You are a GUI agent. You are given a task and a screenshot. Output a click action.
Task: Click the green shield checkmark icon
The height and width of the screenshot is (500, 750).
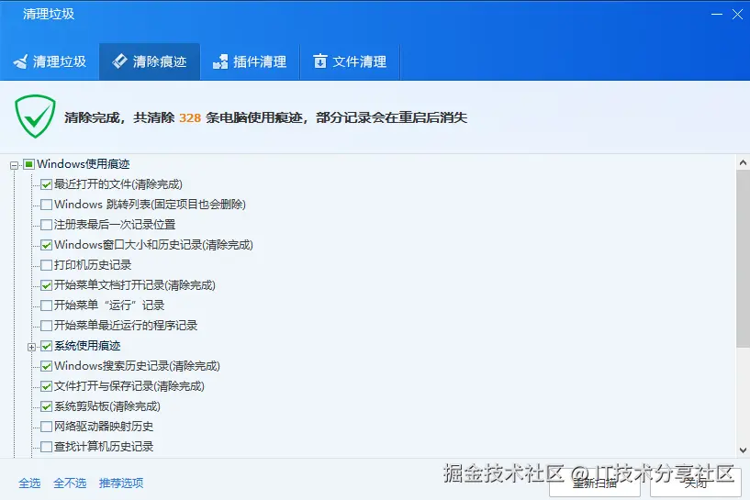[x=35, y=117]
